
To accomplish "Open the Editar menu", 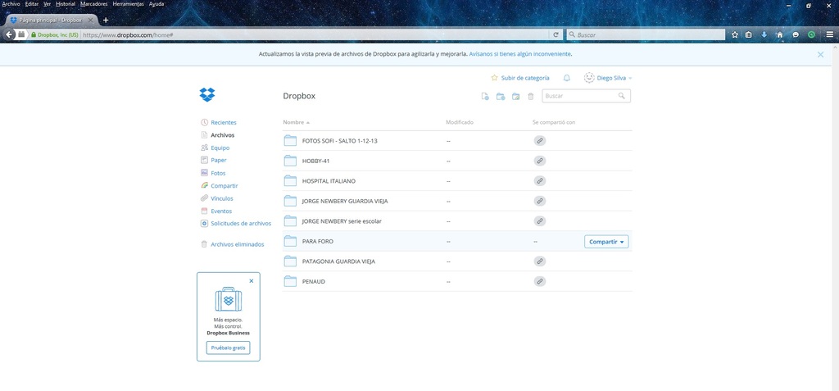I will [x=32, y=4].
